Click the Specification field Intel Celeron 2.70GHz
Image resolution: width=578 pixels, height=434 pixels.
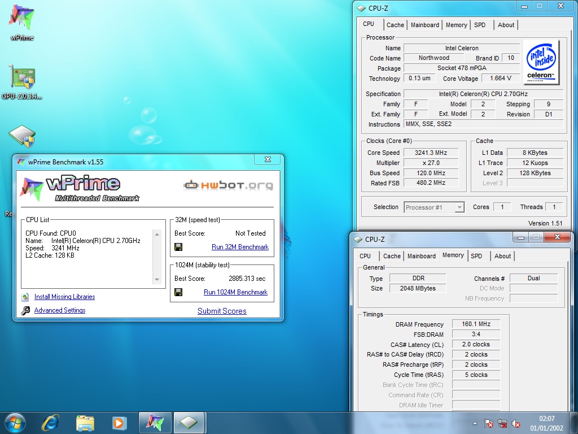point(483,94)
